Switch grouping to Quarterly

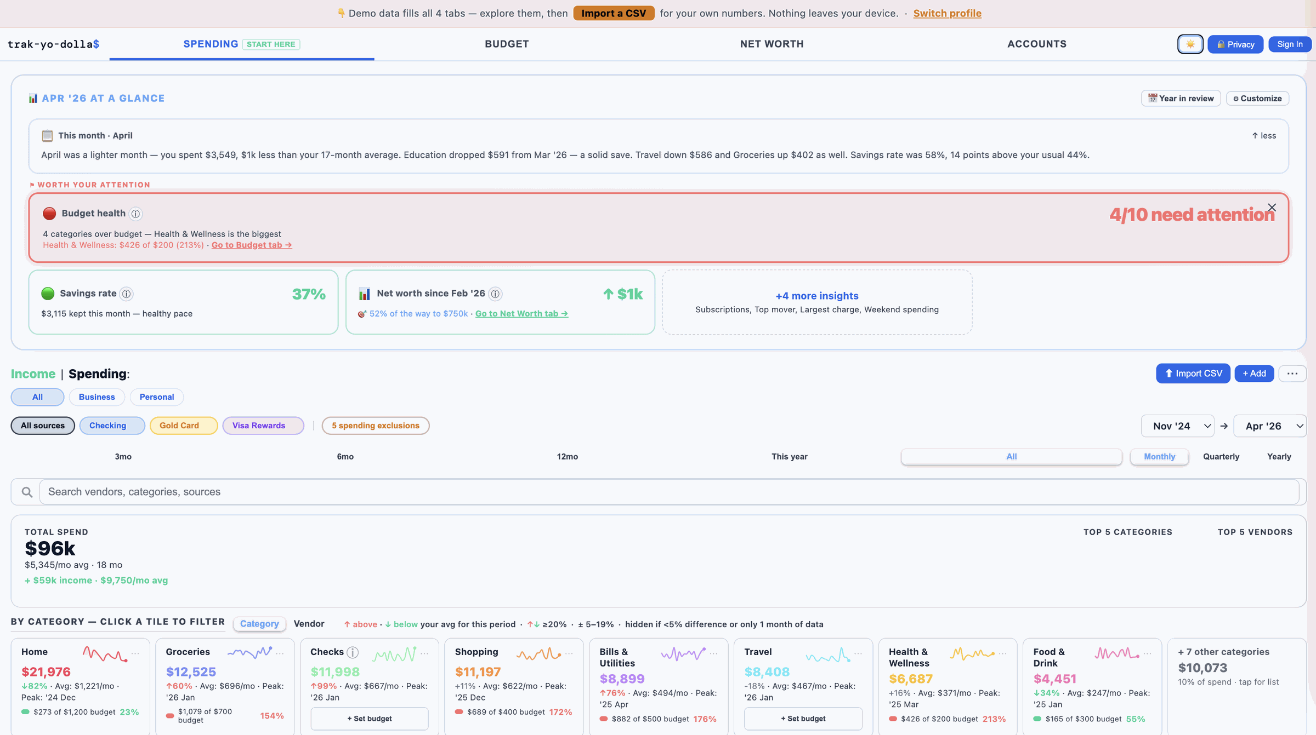point(1221,457)
